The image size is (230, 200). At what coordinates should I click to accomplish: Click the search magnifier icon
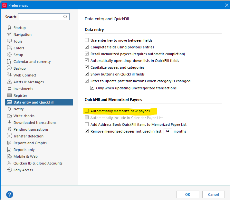[65, 17]
